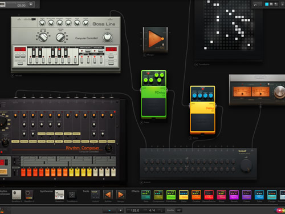Stop playback with the stop button

(120, 210)
